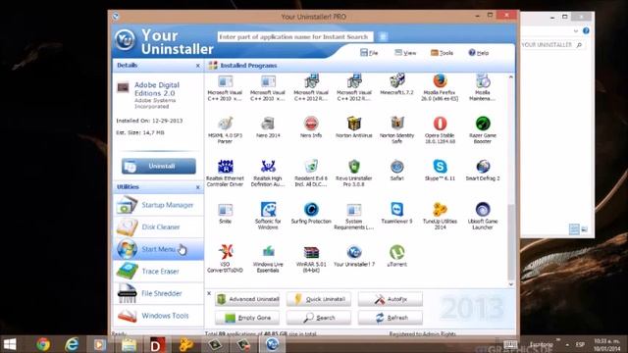
Task: Click the program list vertical scrollbar
Action: click(x=510, y=242)
